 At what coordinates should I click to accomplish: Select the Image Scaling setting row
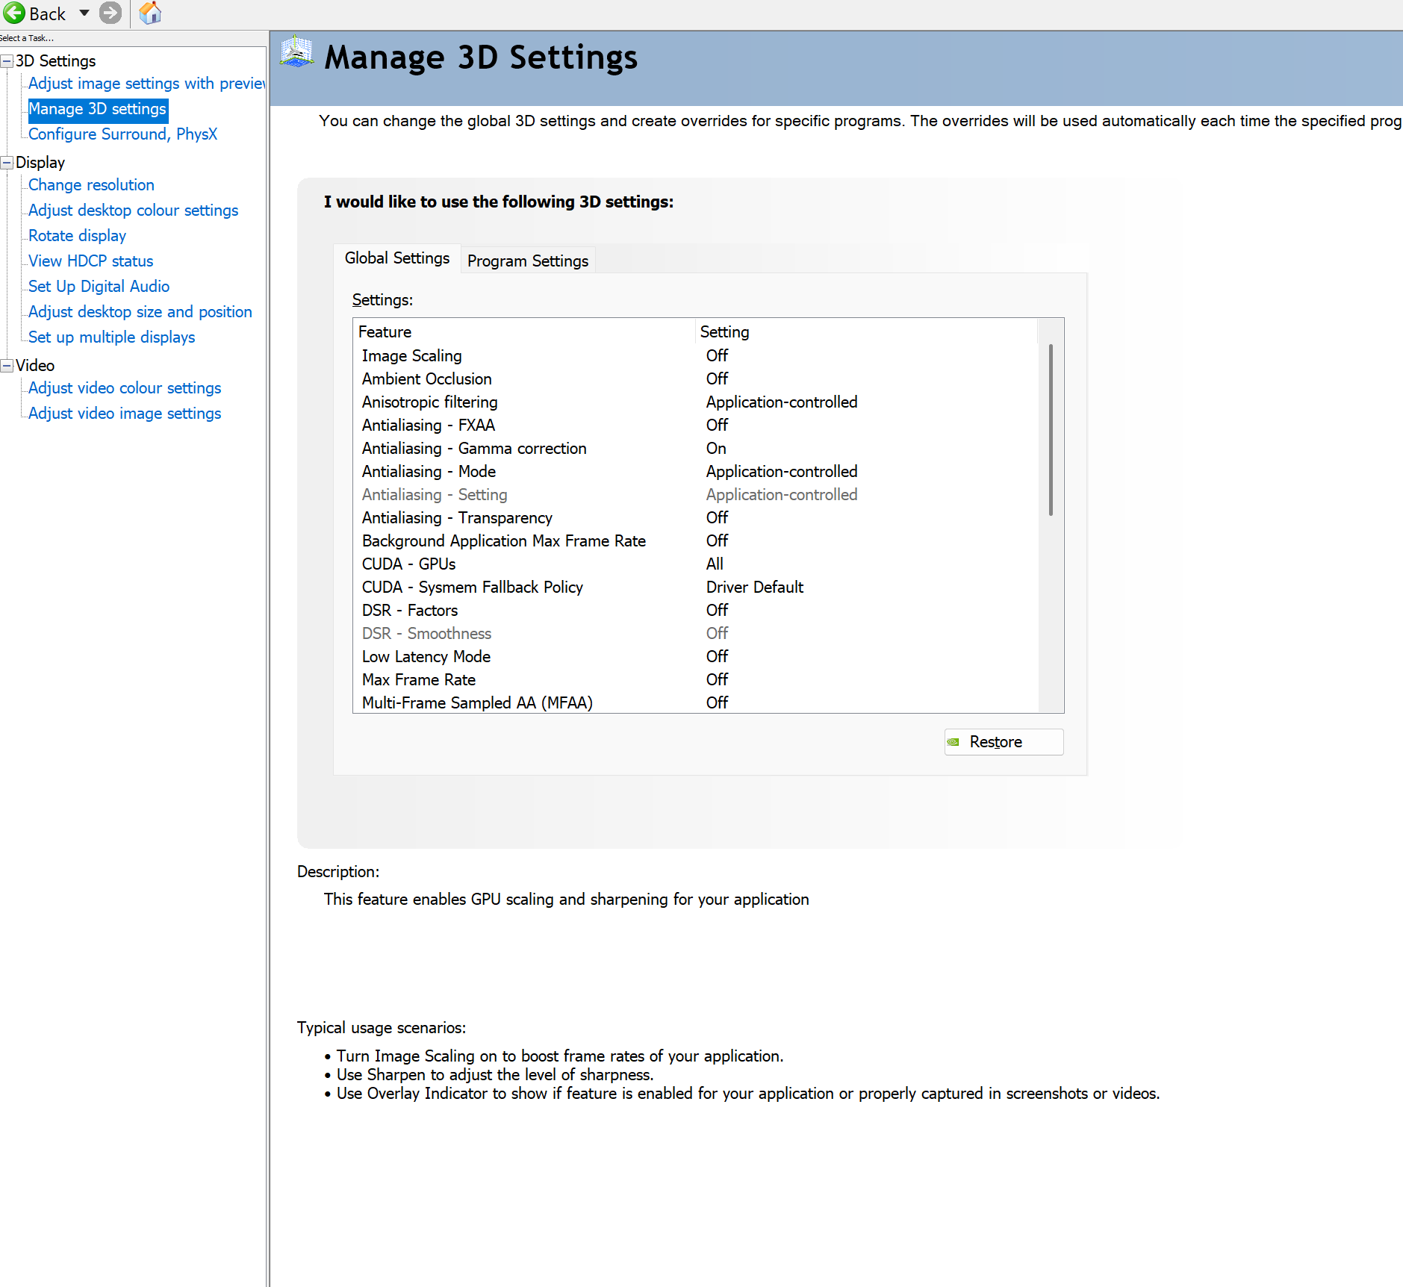click(411, 356)
